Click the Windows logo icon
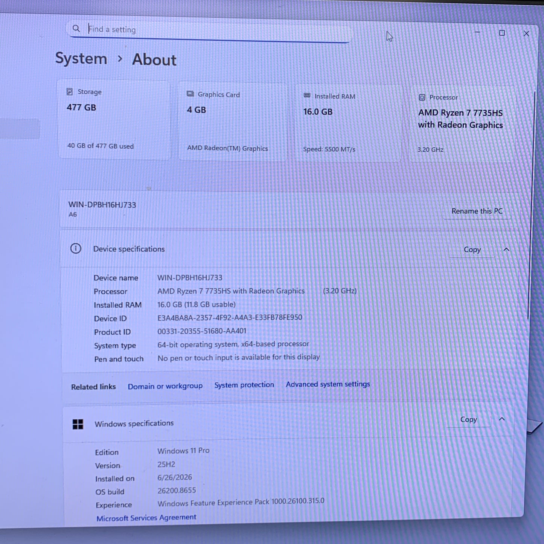 pyautogui.click(x=78, y=424)
